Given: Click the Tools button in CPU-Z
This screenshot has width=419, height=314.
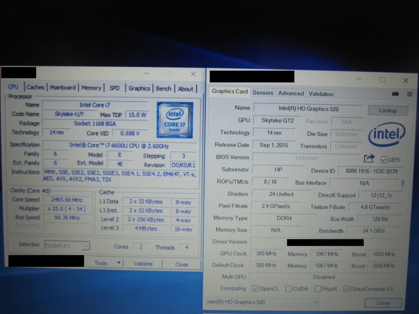Looking at the screenshot, I should pos(101,263).
